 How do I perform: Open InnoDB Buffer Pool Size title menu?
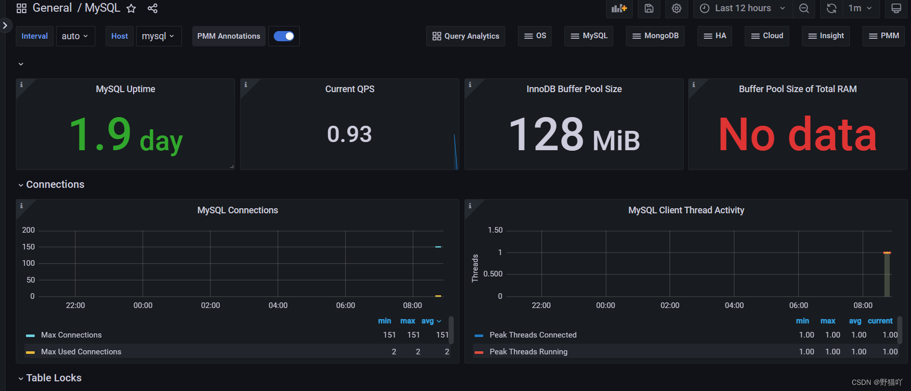click(x=574, y=89)
